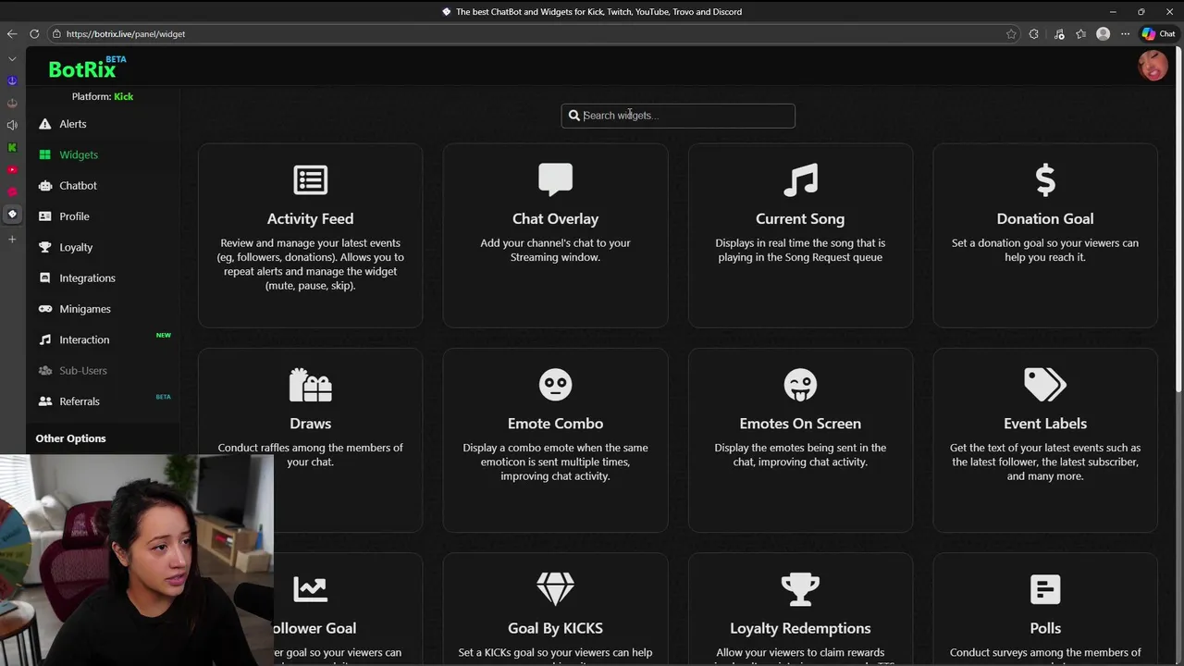This screenshot has width=1184, height=666.
Task: Click the Current Song music note icon
Action: click(x=800, y=179)
